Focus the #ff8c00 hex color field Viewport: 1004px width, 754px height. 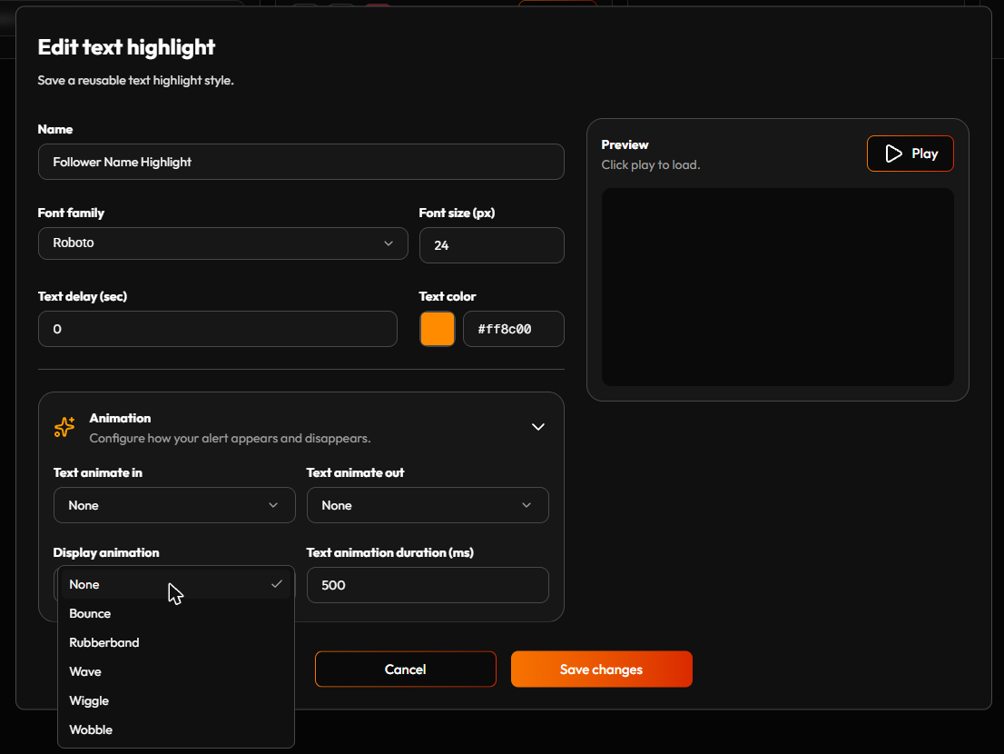point(514,329)
